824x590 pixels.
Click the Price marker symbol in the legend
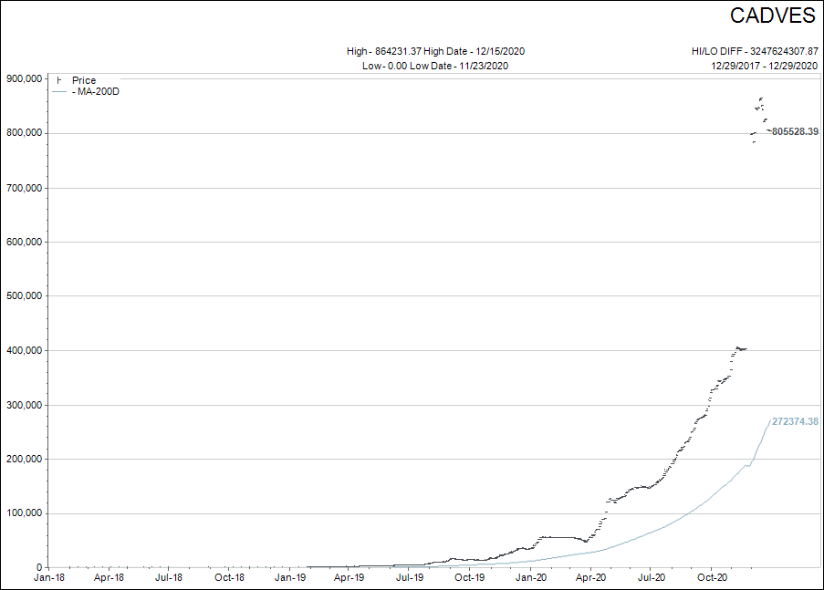click(59, 80)
